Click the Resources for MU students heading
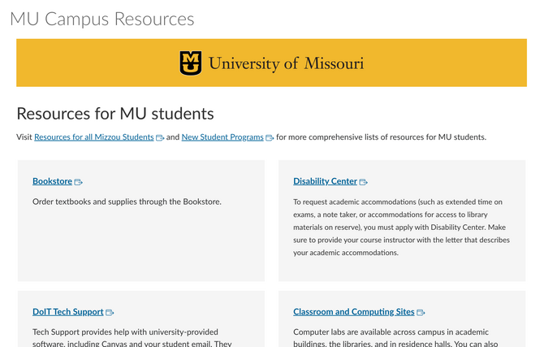The height and width of the screenshot is (347, 544). pyautogui.click(x=115, y=114)
